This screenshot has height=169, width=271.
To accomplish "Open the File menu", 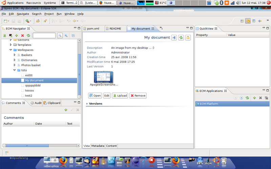I will [x=4, y=14].
